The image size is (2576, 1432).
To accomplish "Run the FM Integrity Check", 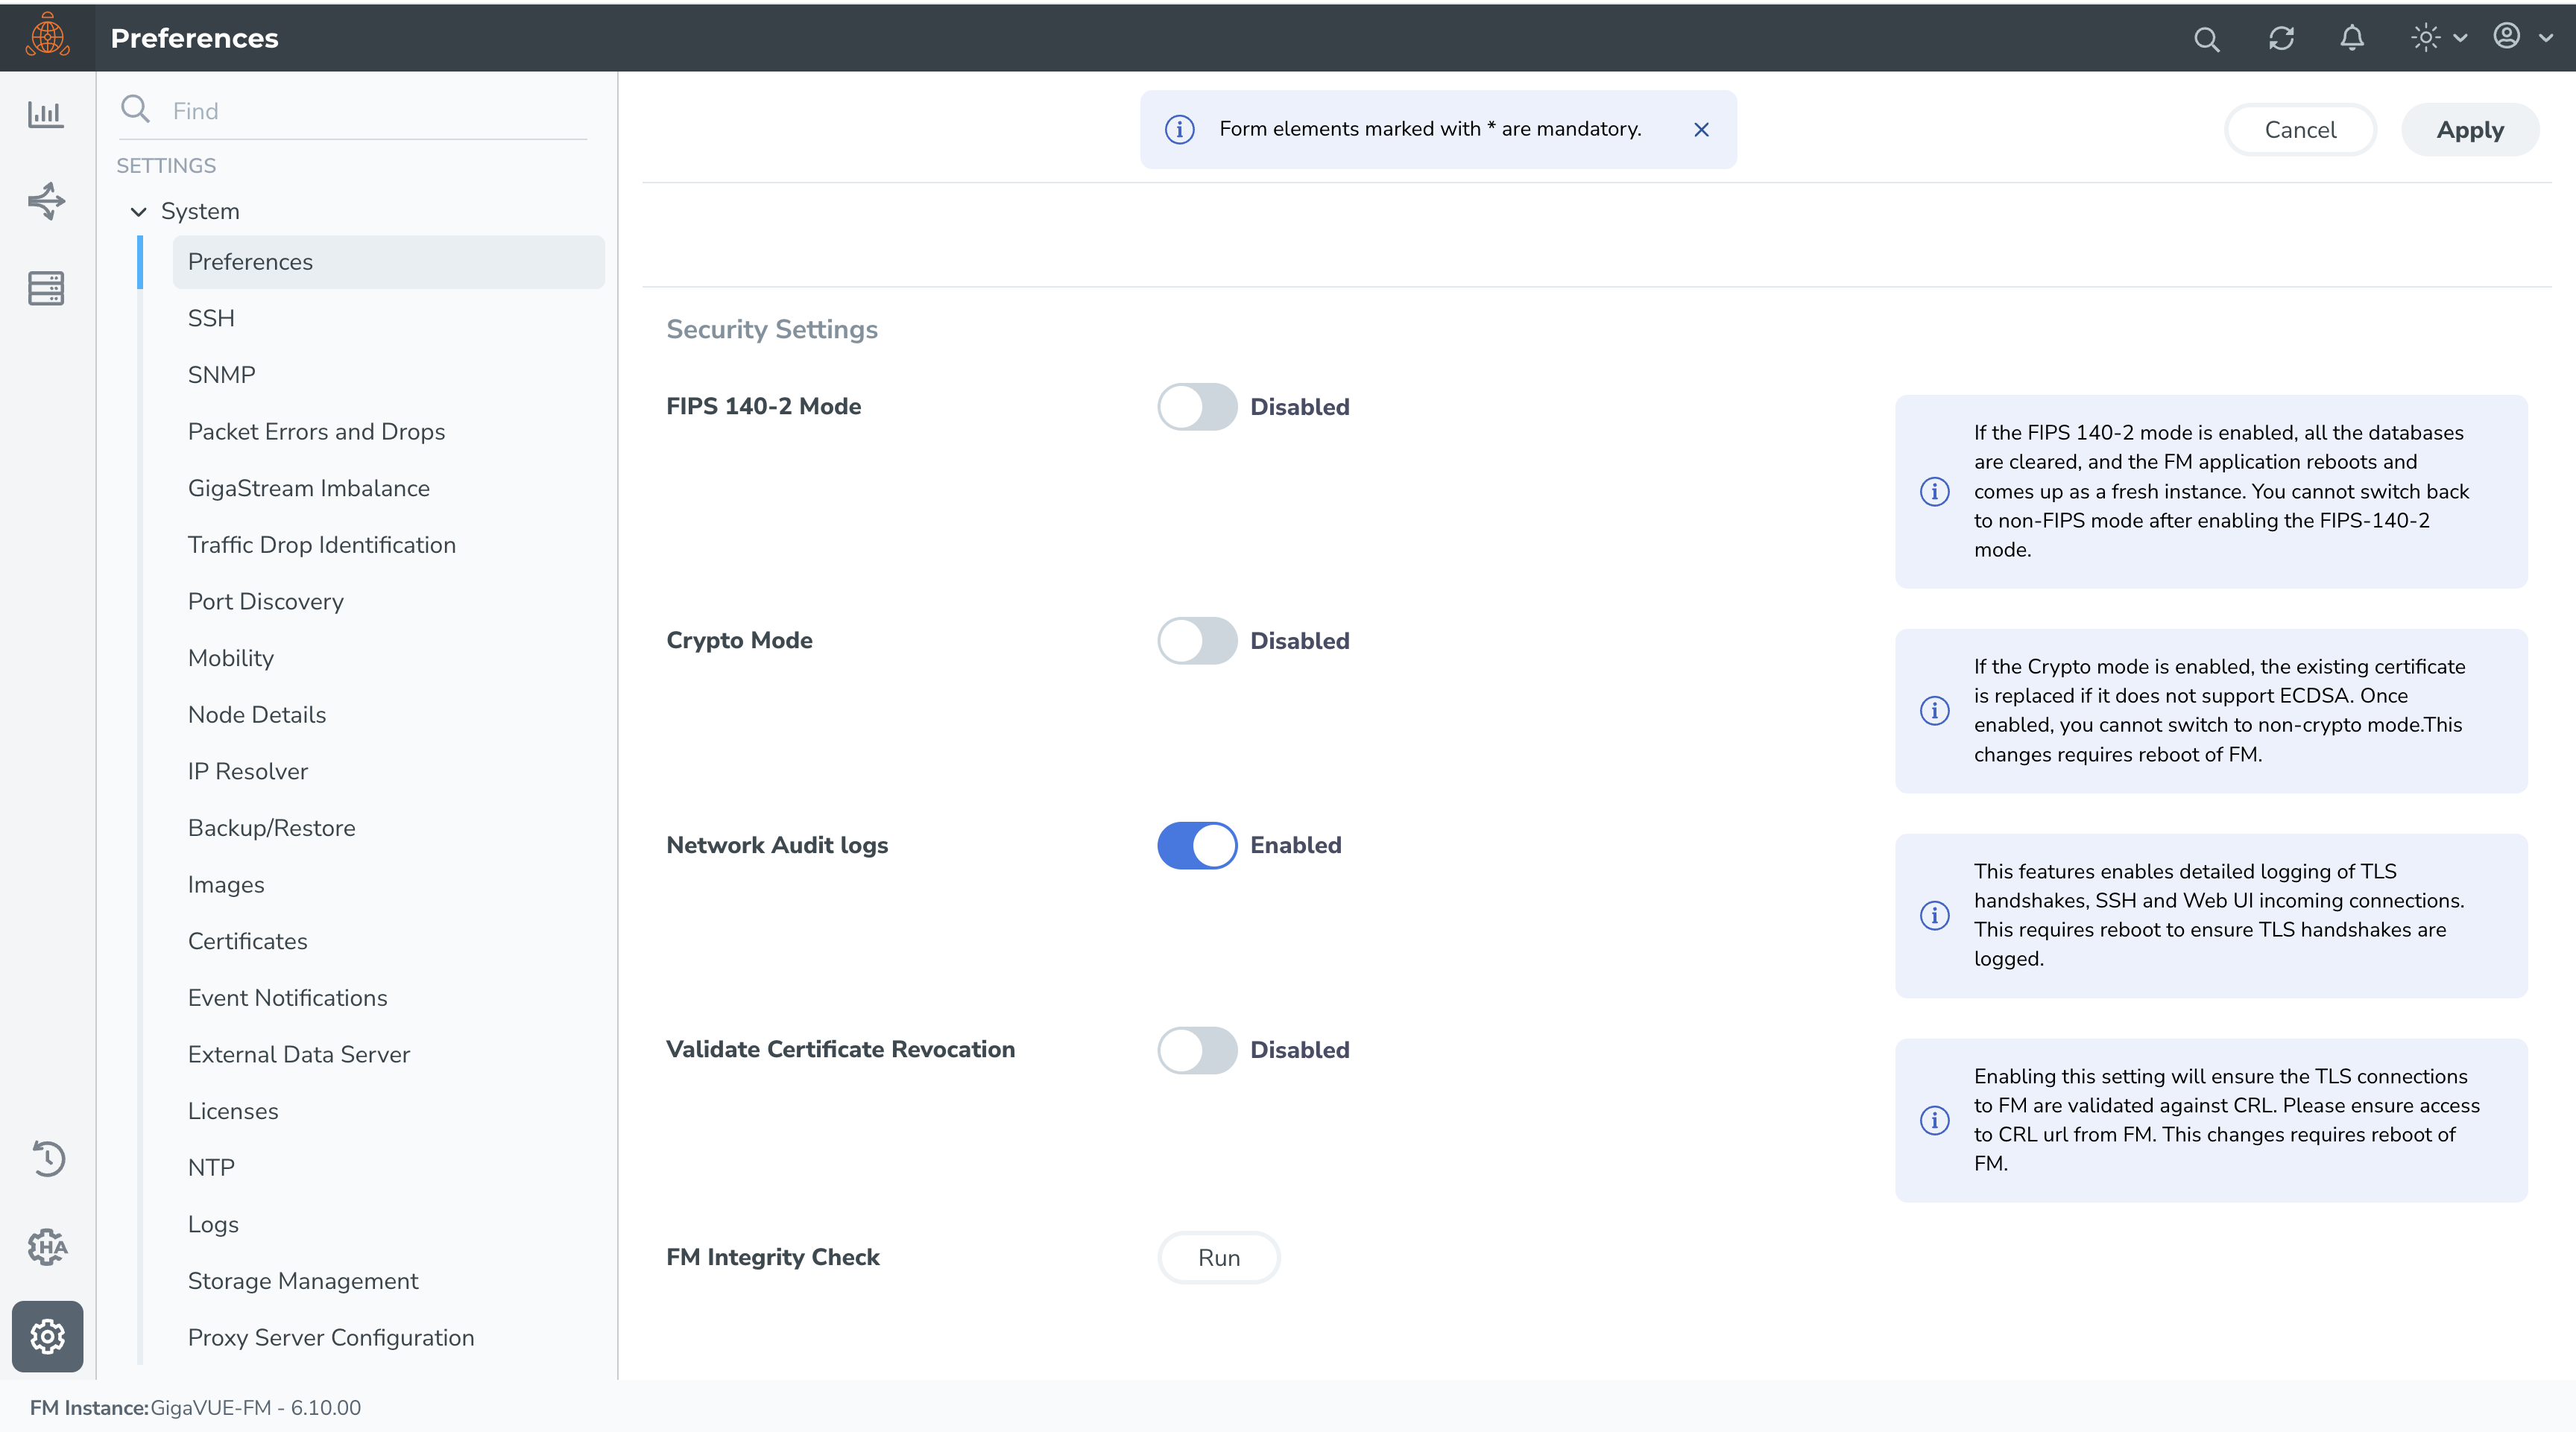I will [x=1218, y=1258].
